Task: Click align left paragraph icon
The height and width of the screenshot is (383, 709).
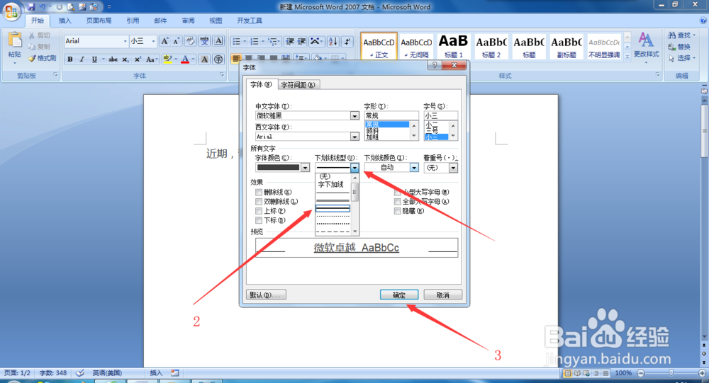Action: [x=237, y=58]
